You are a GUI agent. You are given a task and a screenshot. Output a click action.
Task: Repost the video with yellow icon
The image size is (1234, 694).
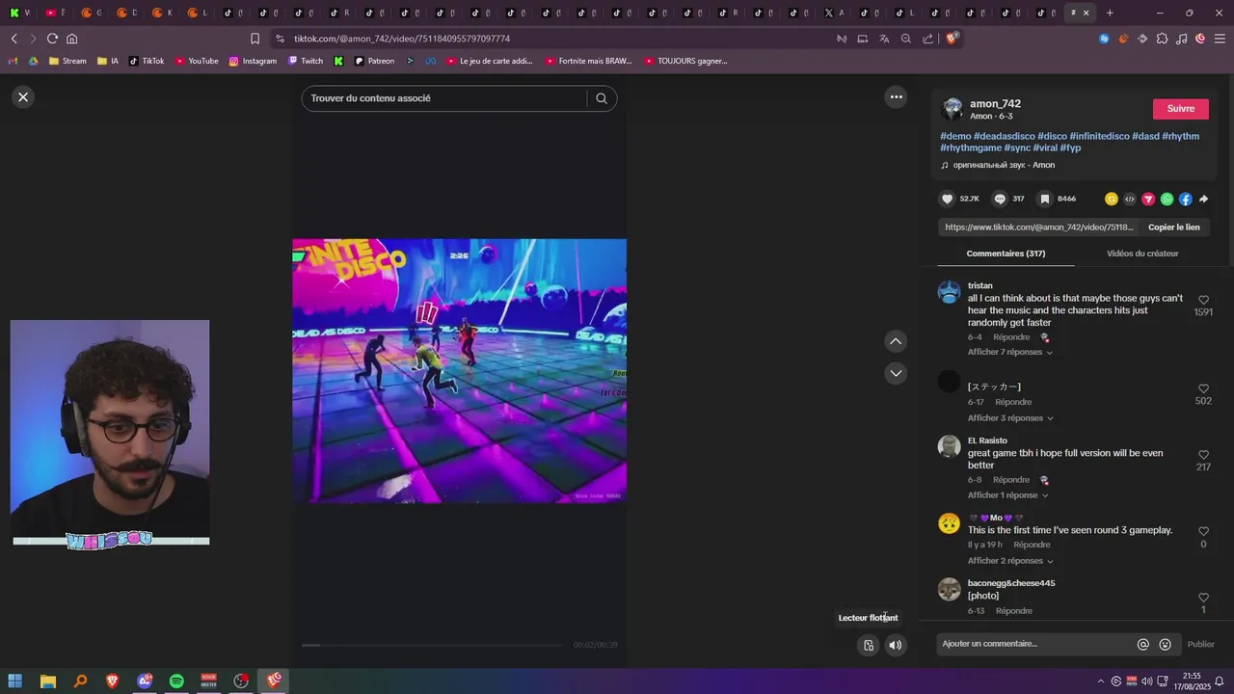(1112, 200)
